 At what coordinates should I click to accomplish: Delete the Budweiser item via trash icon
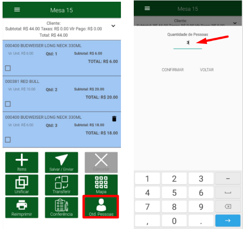point(114,119)
